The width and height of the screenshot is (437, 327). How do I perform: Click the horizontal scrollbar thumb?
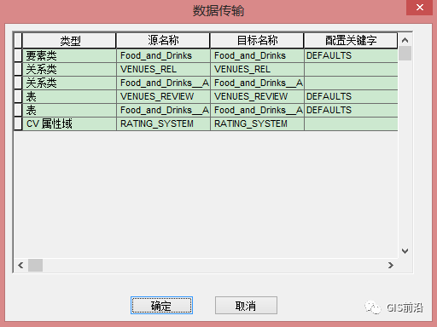[35, 265]
